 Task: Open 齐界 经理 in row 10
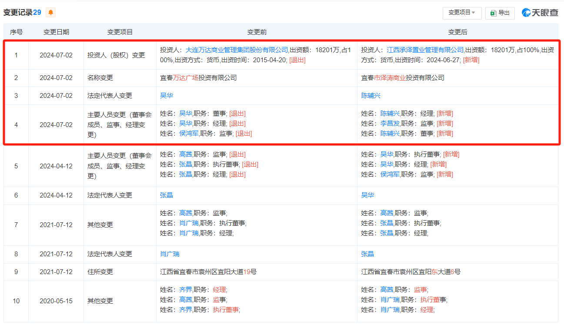tap(186, 290)
